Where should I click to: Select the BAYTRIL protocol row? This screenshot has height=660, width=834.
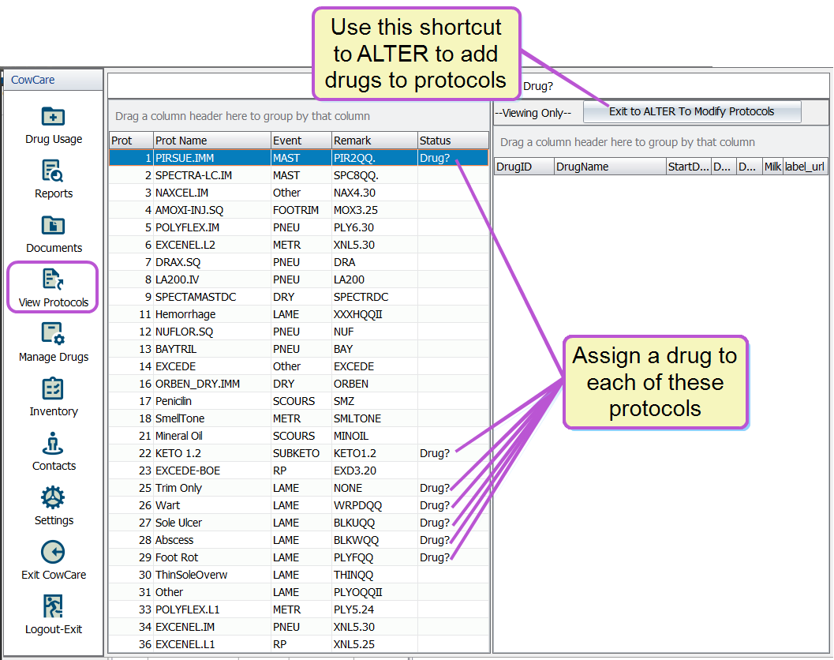[298, 349]
